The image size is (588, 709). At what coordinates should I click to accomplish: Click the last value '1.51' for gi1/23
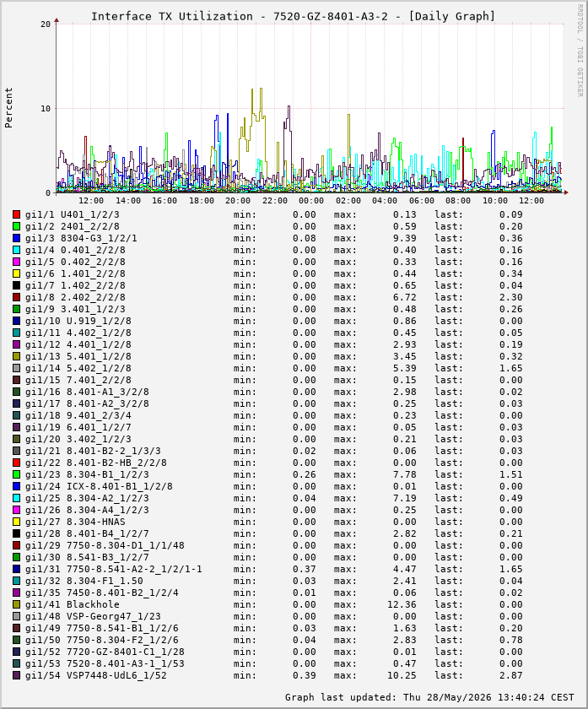(510, 474)
